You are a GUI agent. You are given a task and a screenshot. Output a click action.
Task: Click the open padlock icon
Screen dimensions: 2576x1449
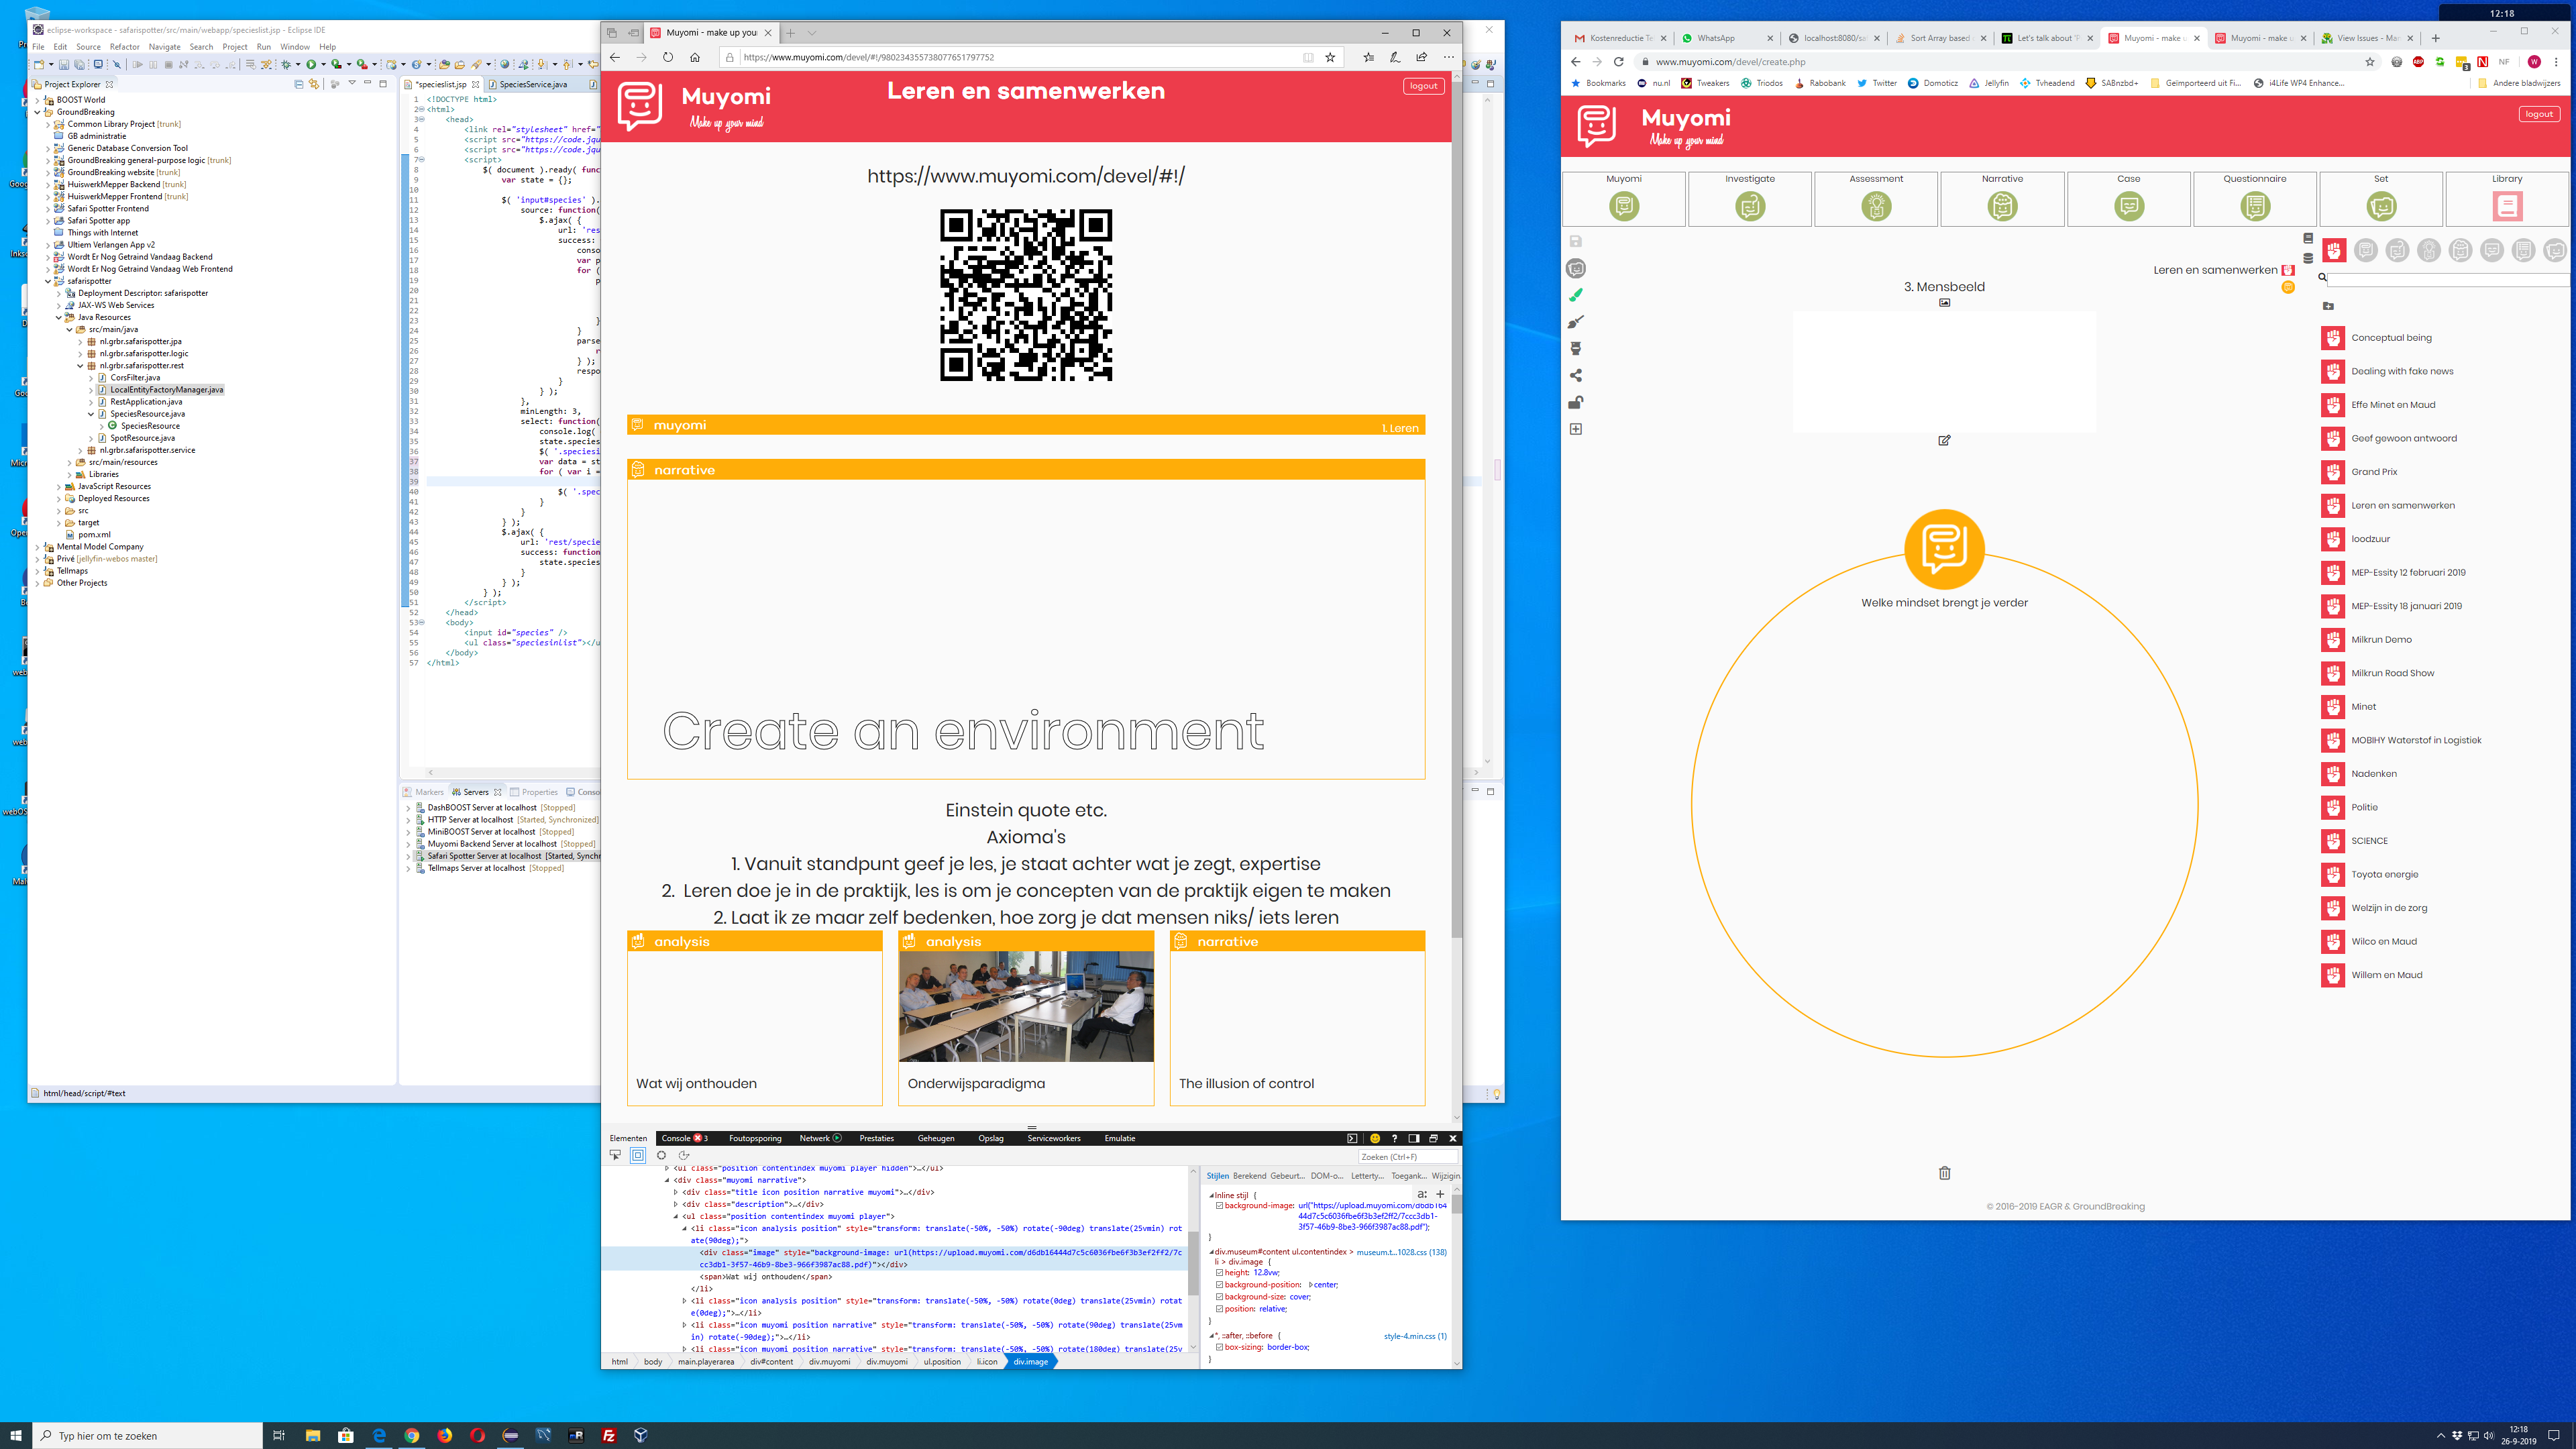click(x=1576, y=402)
